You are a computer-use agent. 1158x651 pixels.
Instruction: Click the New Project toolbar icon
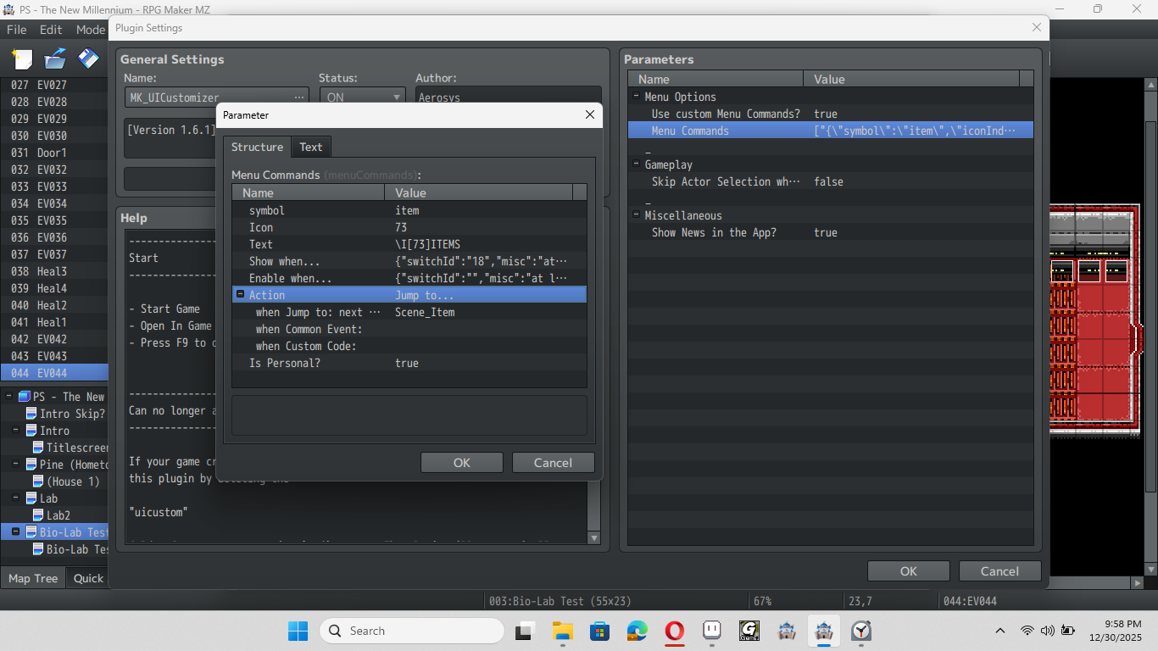(x=22, y=58)
